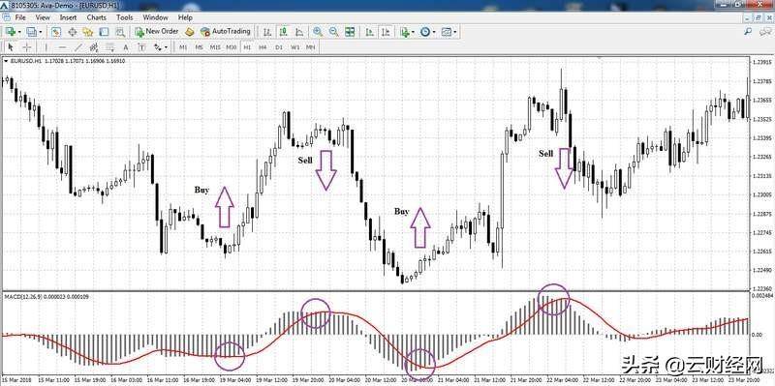Click the Sell arrow near 22 Mar

coord(564,167)
